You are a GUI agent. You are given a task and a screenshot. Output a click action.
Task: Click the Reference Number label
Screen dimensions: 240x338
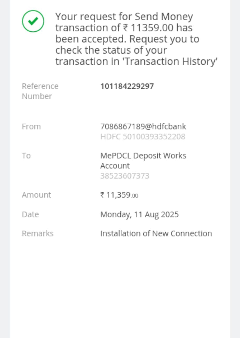(40, 91)
